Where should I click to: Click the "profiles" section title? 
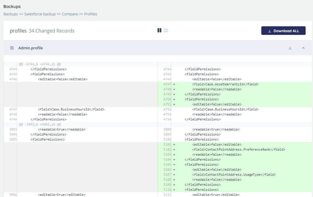point(18,31)
